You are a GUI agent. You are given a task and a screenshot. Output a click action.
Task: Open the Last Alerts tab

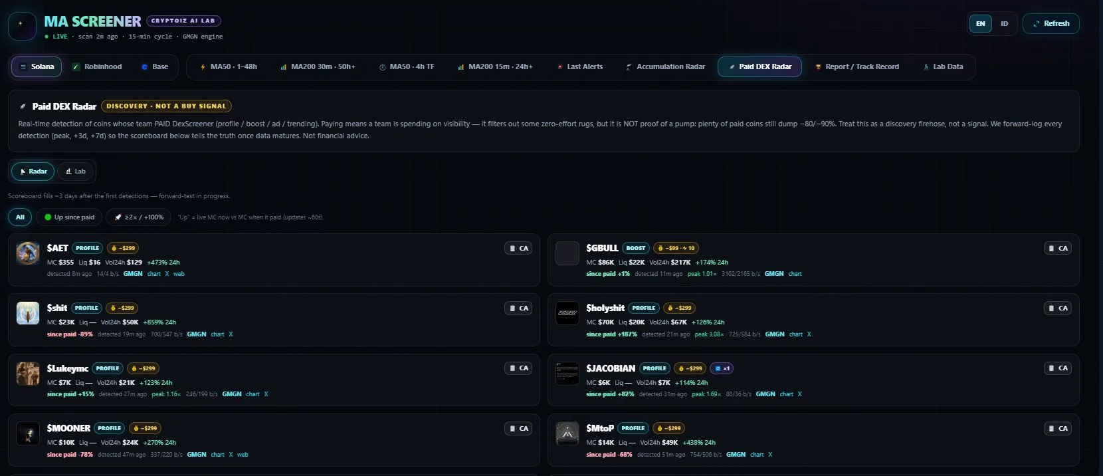[580, 66]
